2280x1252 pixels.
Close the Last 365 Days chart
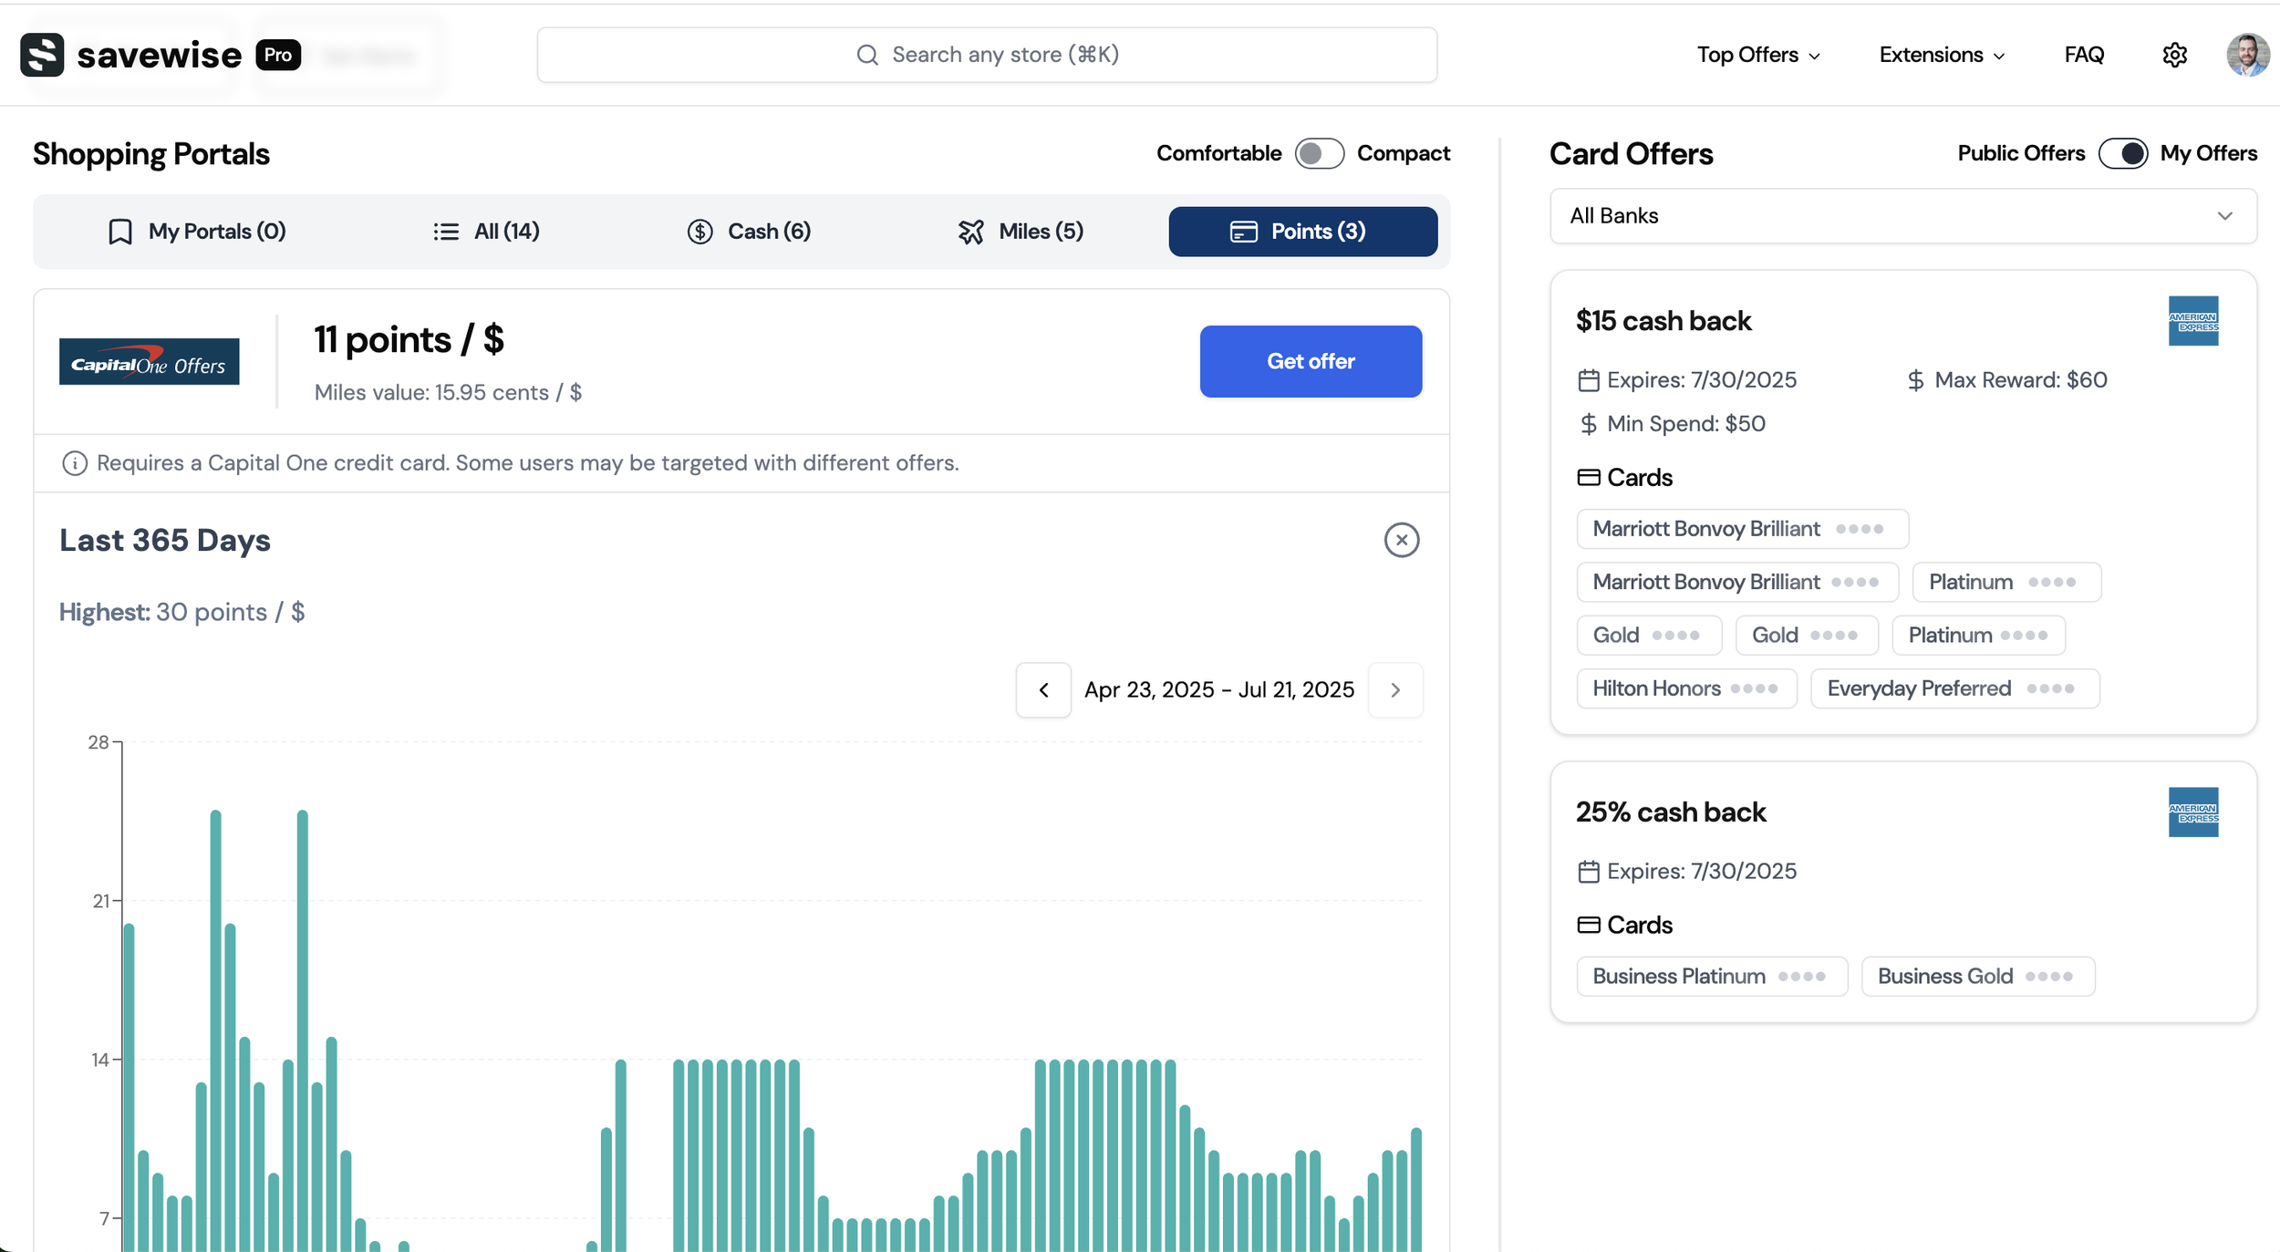[x=1401, y=540]
